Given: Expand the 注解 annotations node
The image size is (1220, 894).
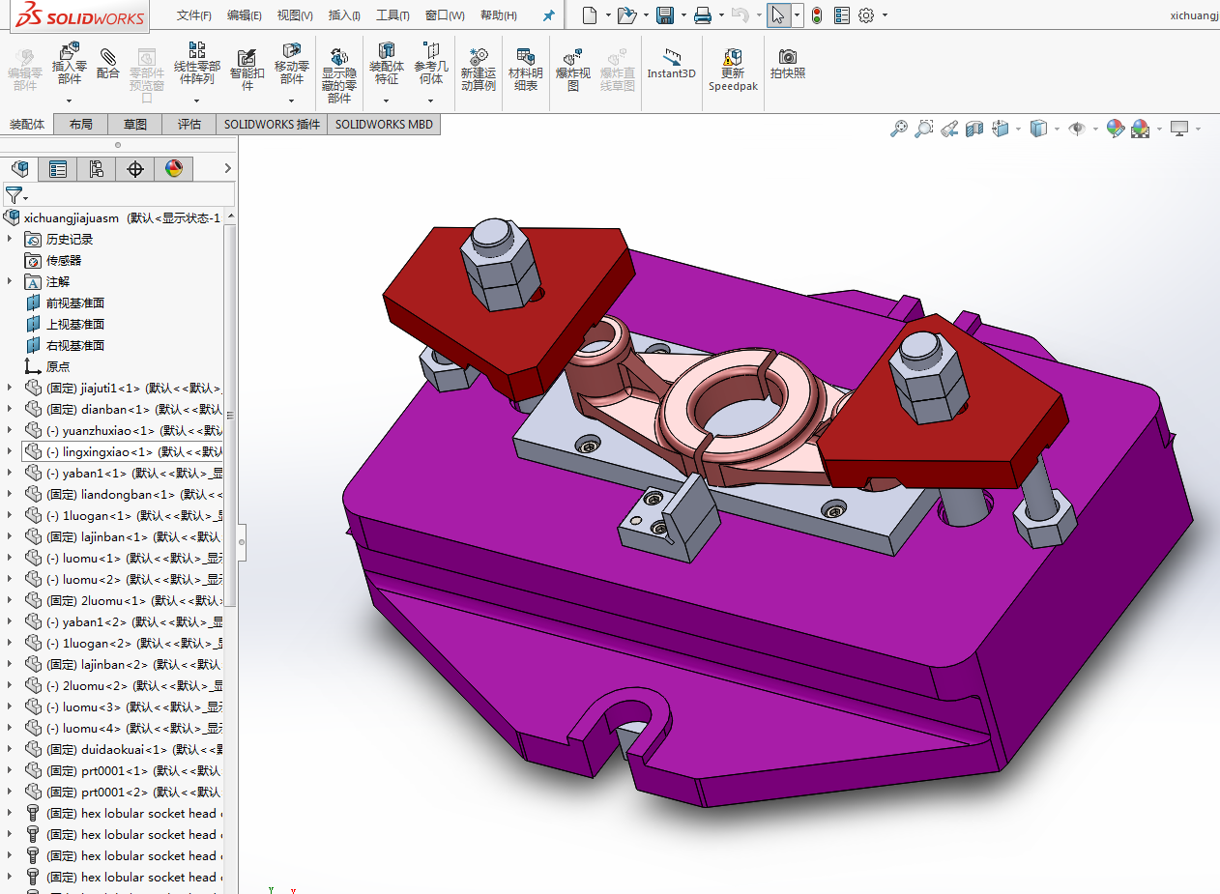Looking at the screenshot, I should [10, 281].
